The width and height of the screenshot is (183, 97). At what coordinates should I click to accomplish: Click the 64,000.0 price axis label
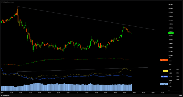171,24
